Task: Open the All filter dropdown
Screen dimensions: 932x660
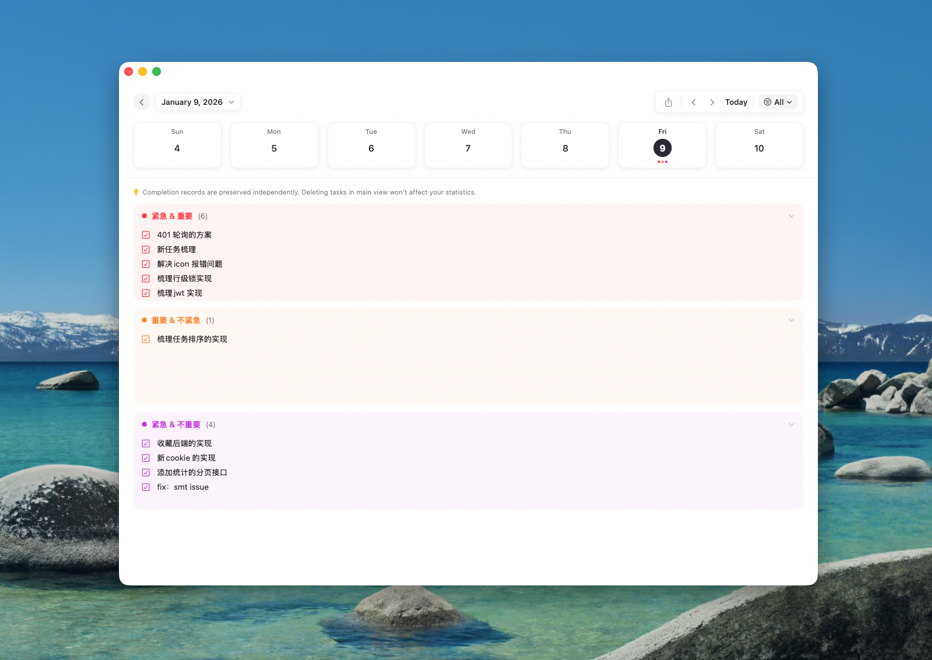Action: 778,102
